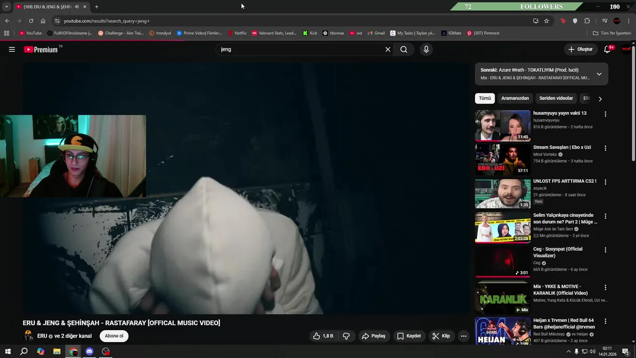636x358 pixels.
Task: Open Discord from the taskbar
Action: pos(89,352)
